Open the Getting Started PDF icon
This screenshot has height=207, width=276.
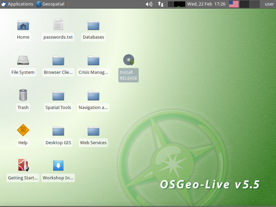(x=23, y=165)
